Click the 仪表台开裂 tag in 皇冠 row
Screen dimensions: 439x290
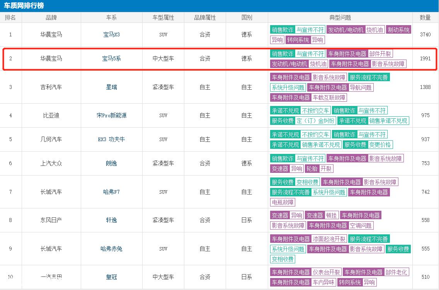tap(326, 272)
